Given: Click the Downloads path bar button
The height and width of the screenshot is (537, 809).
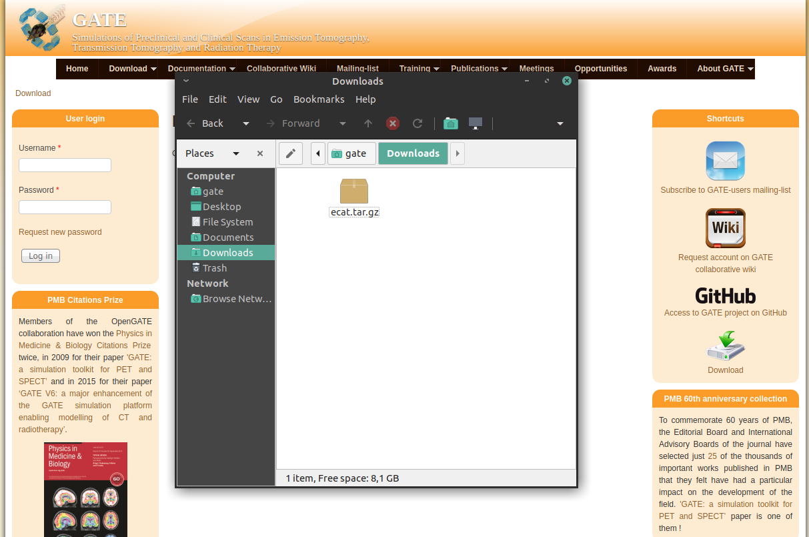Looking at the screenshot, I should pyautogui.click(x=413, y=153).
